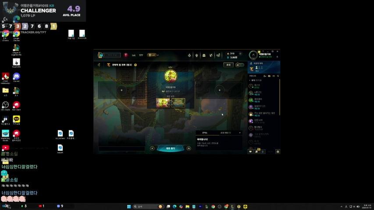Select the friend whose name ends in 1123
This screenshot has height=210, width=374.
264,107
